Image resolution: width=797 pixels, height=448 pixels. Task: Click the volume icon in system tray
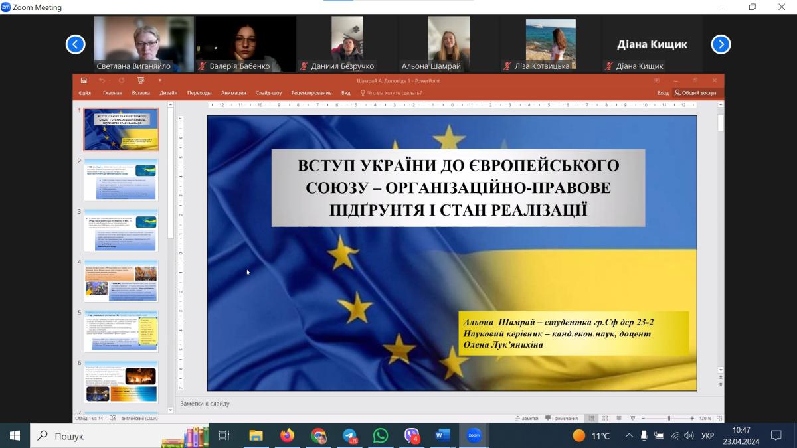[x=689, y=435]
